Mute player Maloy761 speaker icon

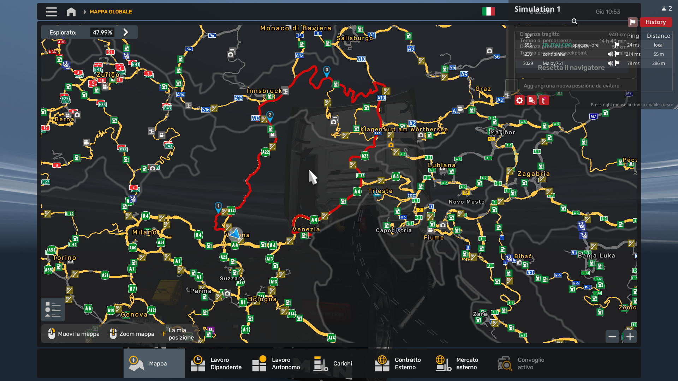coord(610,63)
